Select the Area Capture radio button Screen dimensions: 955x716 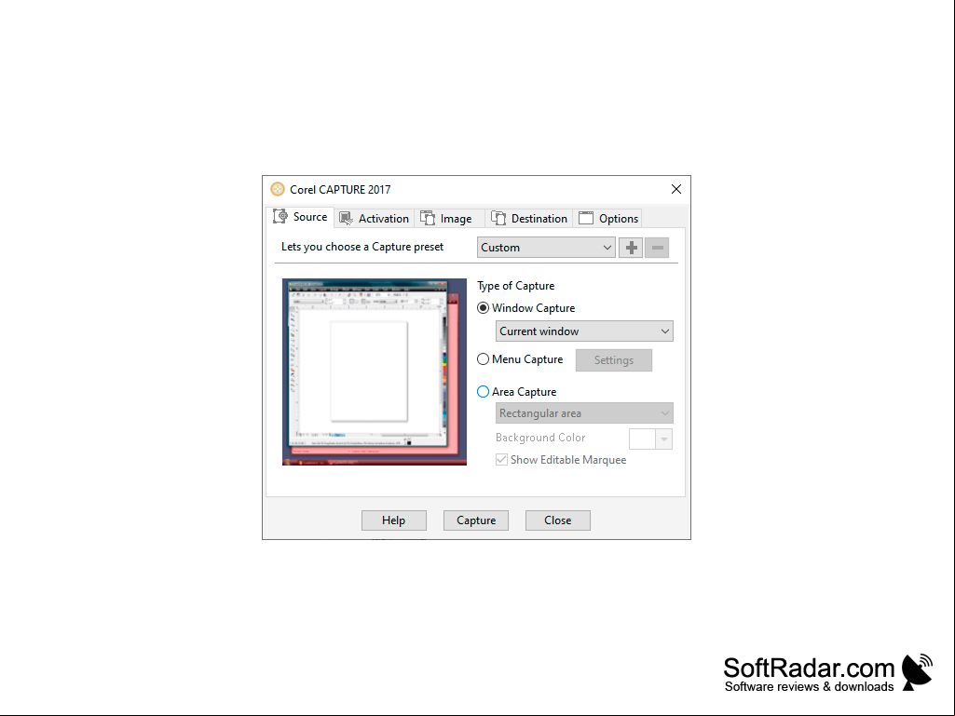tap(483, 391)
